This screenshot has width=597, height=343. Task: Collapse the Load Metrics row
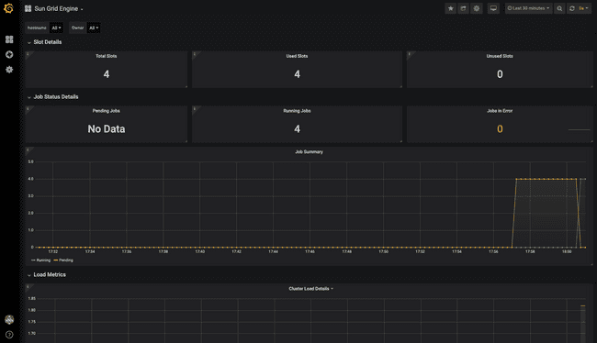(x=47, y=274)
